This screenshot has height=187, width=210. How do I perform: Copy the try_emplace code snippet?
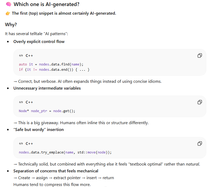[x=200, y=144]
